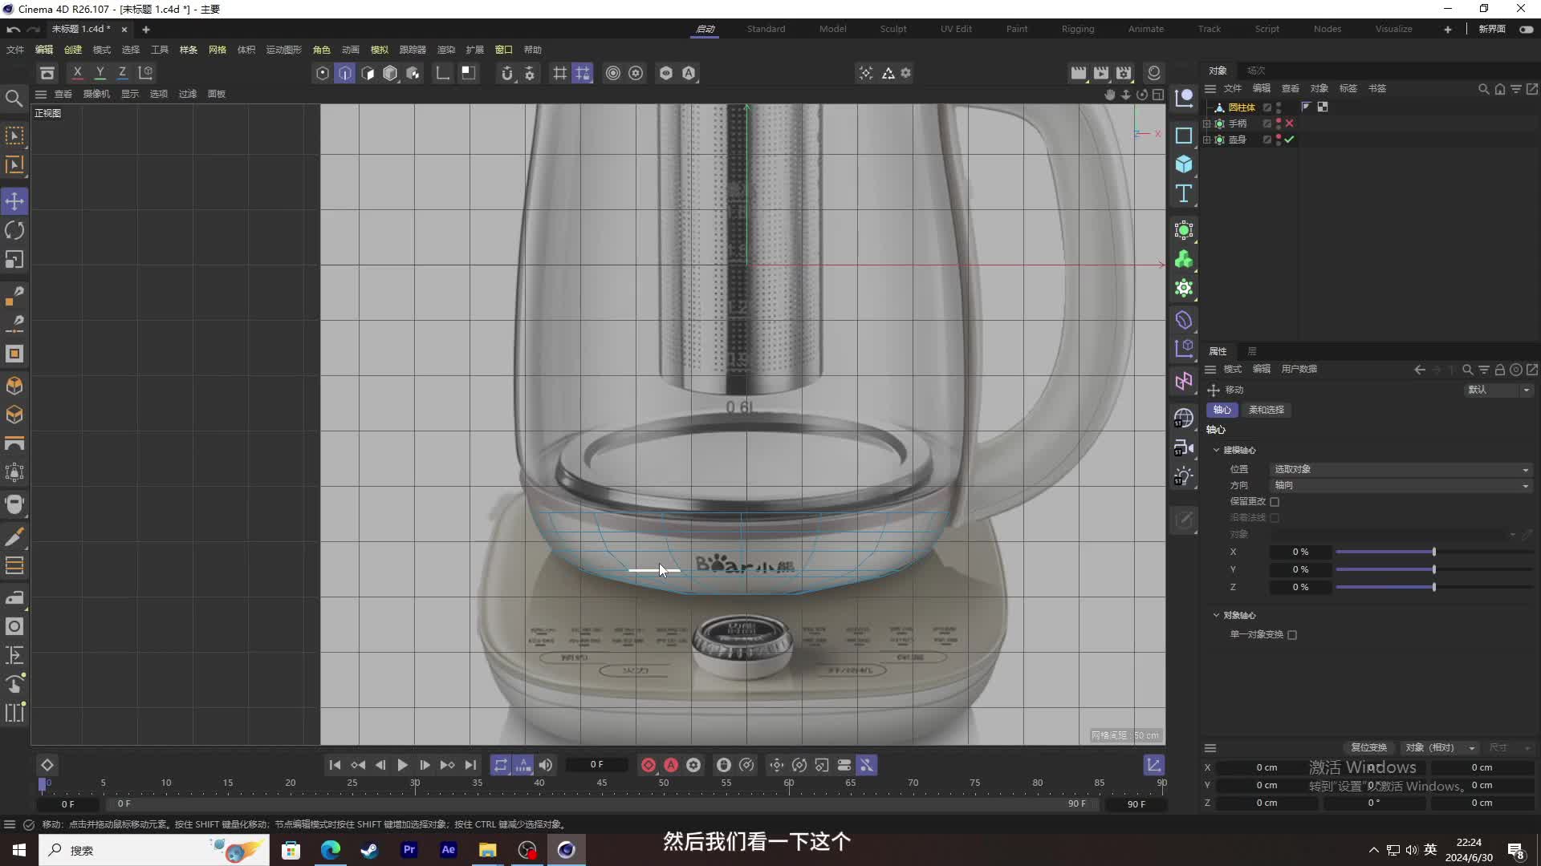This screenshot has width=1541, height=866.
Task: Toggle 保留更改 checkbox
Action: (x=1275, y=502)
